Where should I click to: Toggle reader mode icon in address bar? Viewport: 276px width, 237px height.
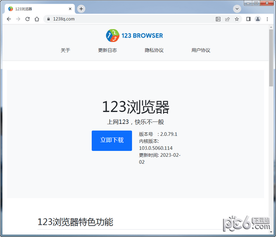click(218, 19)
